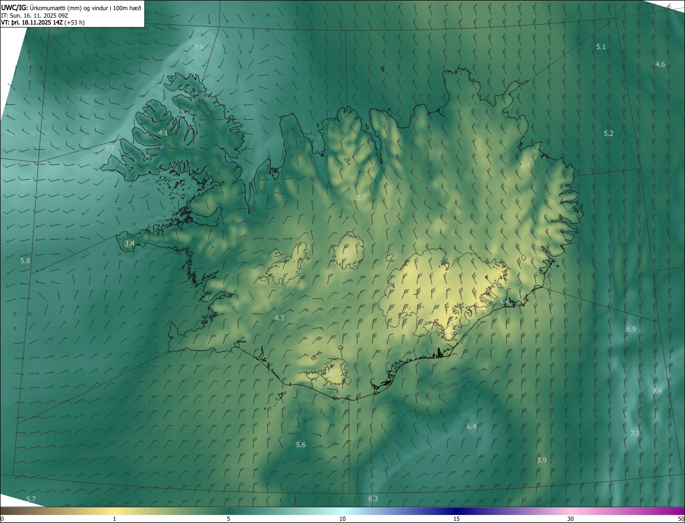Click the color scale tick labeled 15

tap(456, 519)
